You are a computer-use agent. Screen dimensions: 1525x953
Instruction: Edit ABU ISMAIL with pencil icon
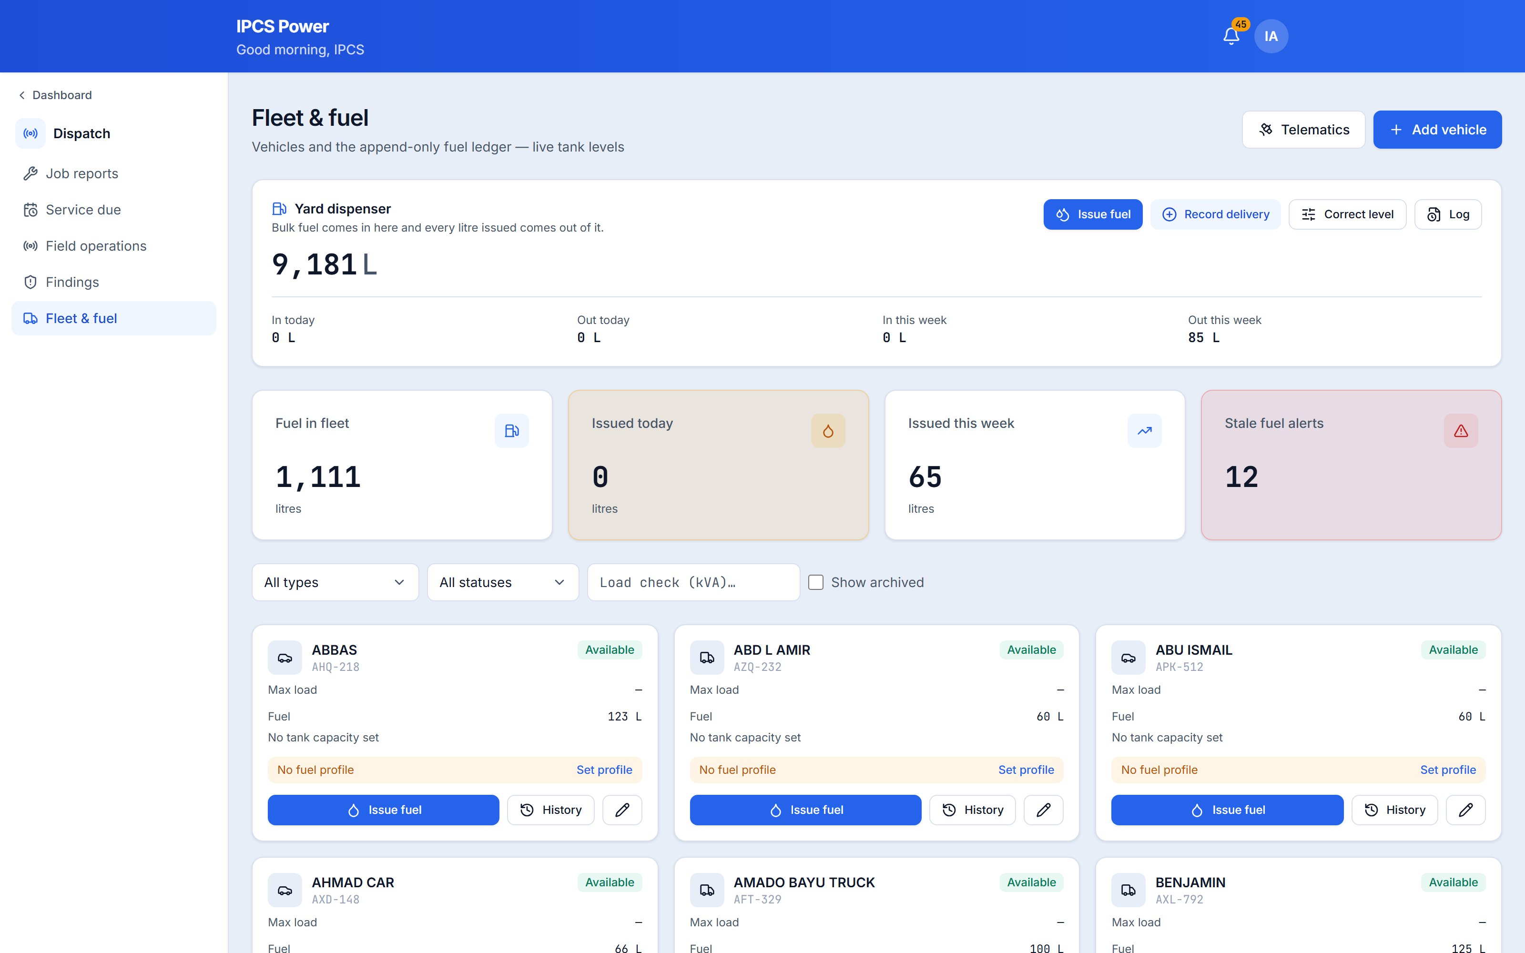1465,809
